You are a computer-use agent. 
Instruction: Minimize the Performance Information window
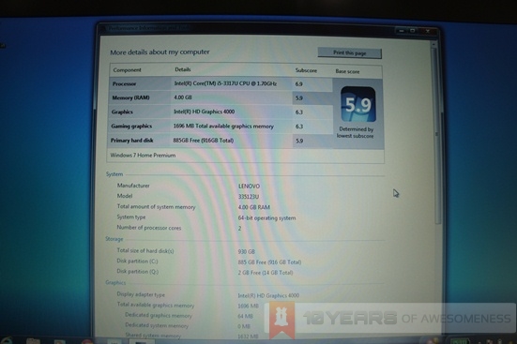402,31
